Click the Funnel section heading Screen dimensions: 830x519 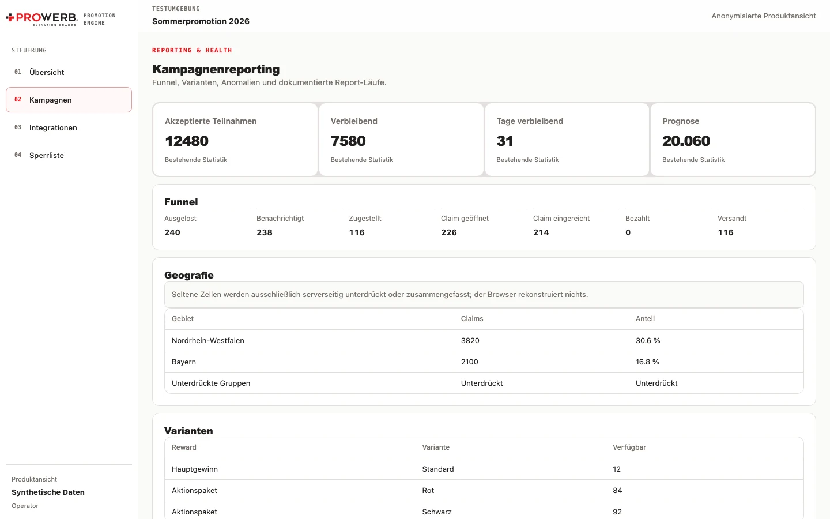[x=181, y=202]
